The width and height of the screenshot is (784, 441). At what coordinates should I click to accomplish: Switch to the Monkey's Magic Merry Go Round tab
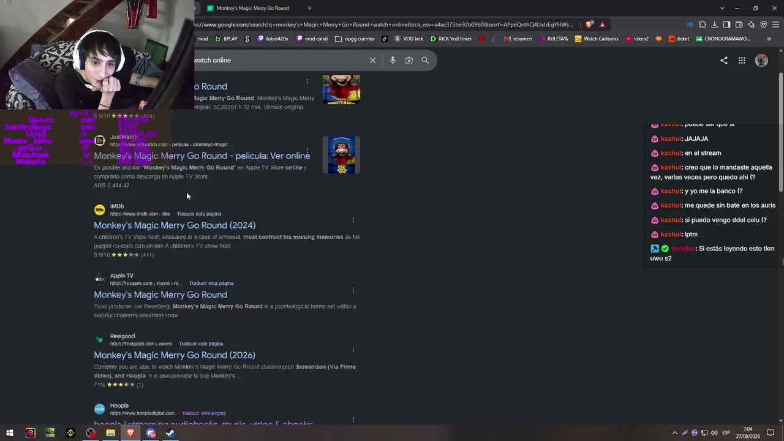(252, 8)
